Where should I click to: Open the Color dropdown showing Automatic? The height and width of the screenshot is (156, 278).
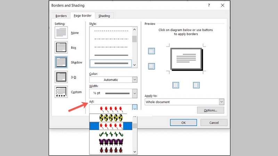(113, 80)
